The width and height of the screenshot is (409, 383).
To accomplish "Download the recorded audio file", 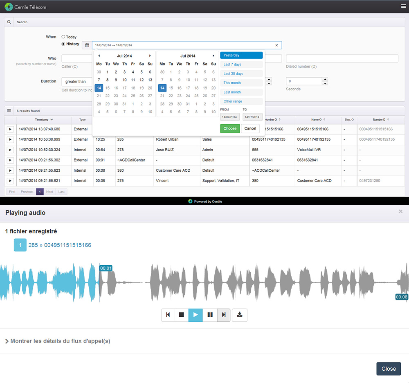I will coord(240,315).
